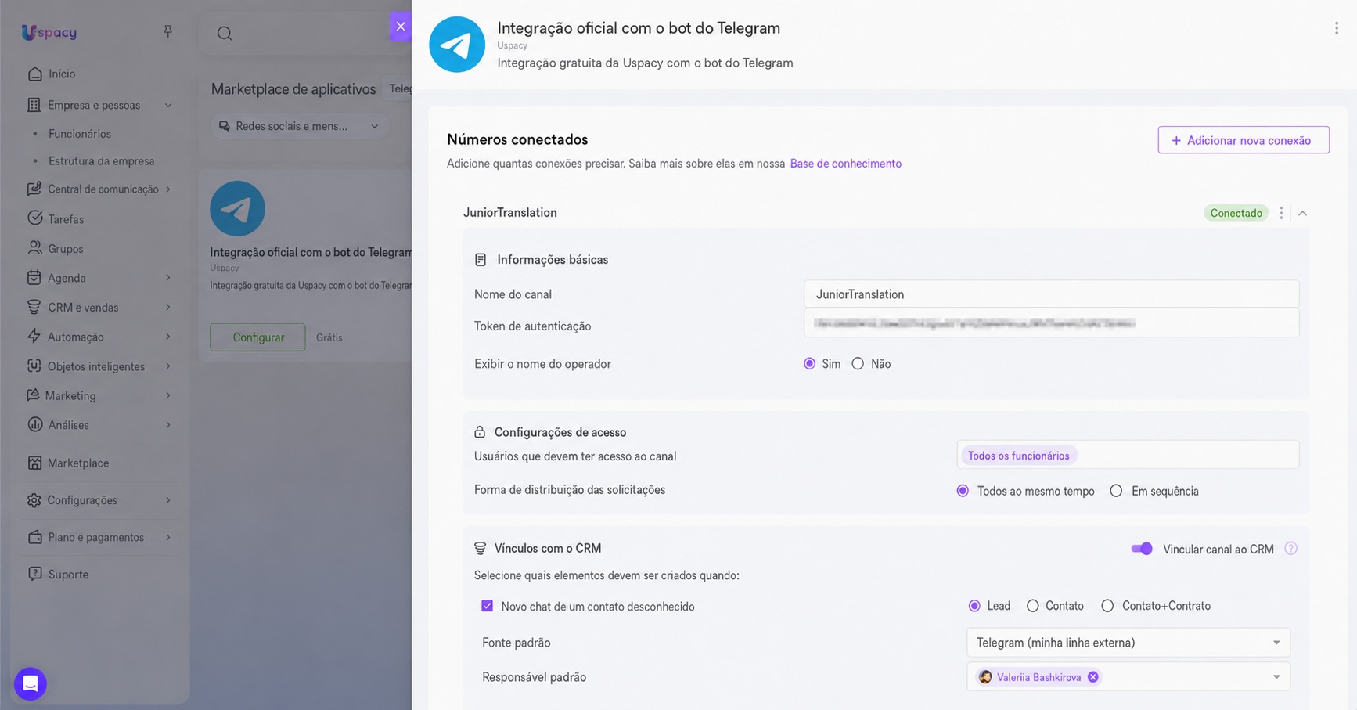
Task: Open Grupos from the sidebar
Action: [x=66, y=249]
